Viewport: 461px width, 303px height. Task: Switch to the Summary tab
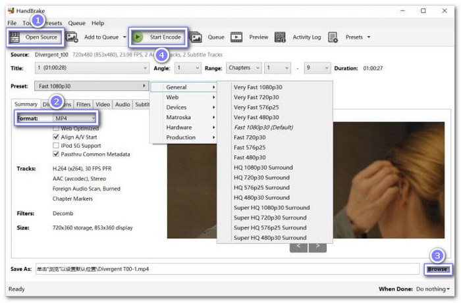(26, 104)
